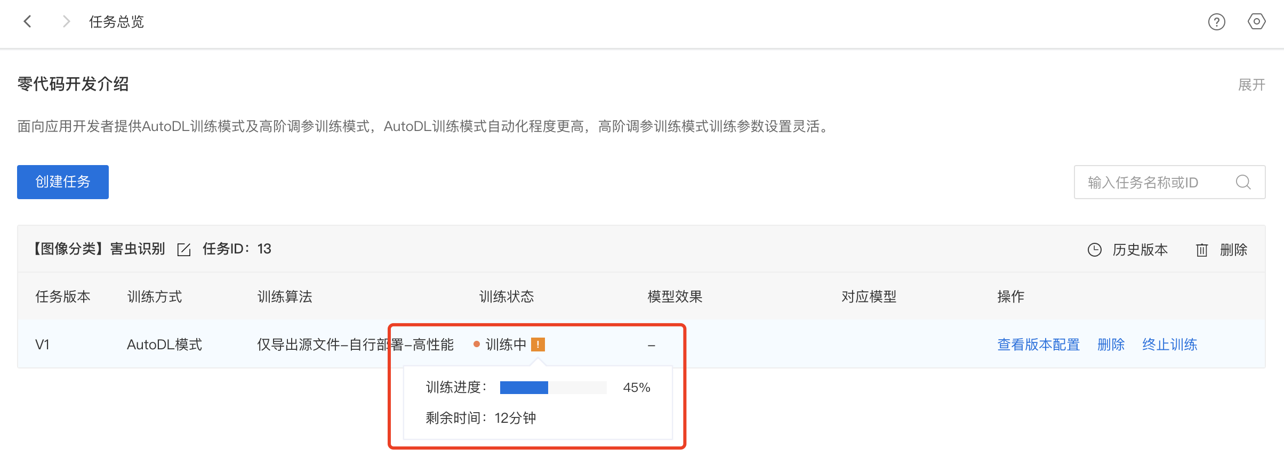Click the 45% training progress bar
1284x459 pixels.
pos(553,388)
